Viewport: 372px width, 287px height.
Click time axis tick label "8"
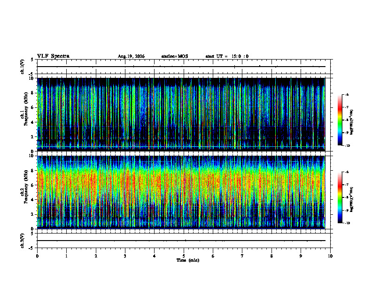[x=271, y=256]
